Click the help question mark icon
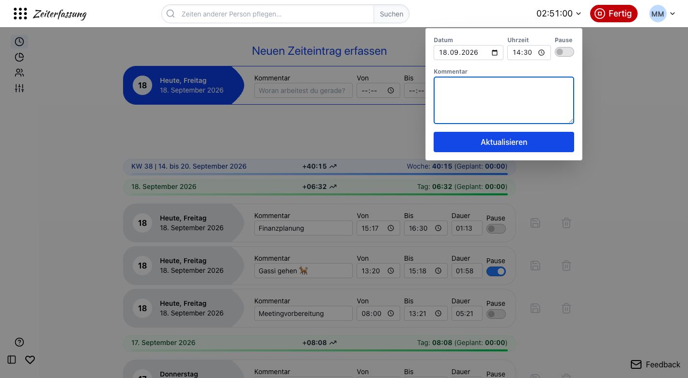This screenshot has width=688, height=378. (19, 342)
